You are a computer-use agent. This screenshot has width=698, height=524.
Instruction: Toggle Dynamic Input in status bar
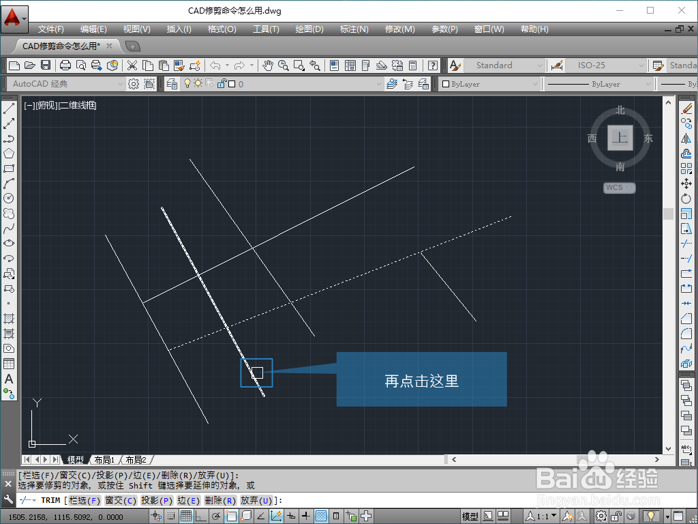[x=291, y=516]
